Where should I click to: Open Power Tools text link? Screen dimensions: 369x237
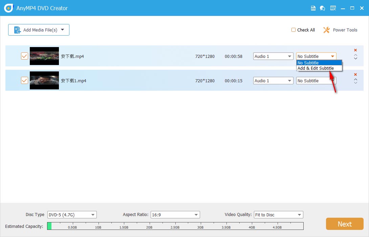(x=345, y=30)
